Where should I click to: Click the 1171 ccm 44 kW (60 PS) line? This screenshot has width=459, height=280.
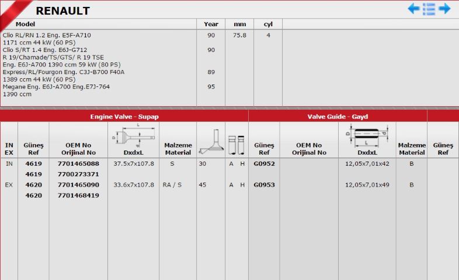[x=39, y=43]
